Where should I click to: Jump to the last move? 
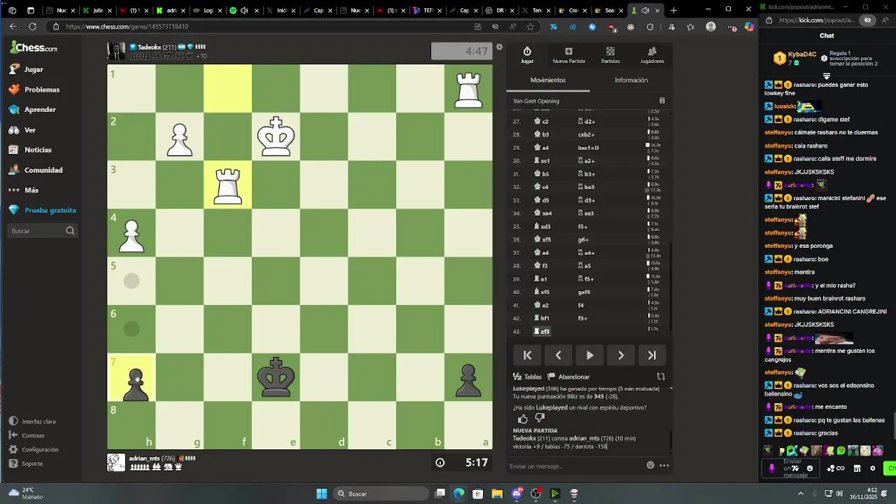pyautogui.click(x=652, y=356)
